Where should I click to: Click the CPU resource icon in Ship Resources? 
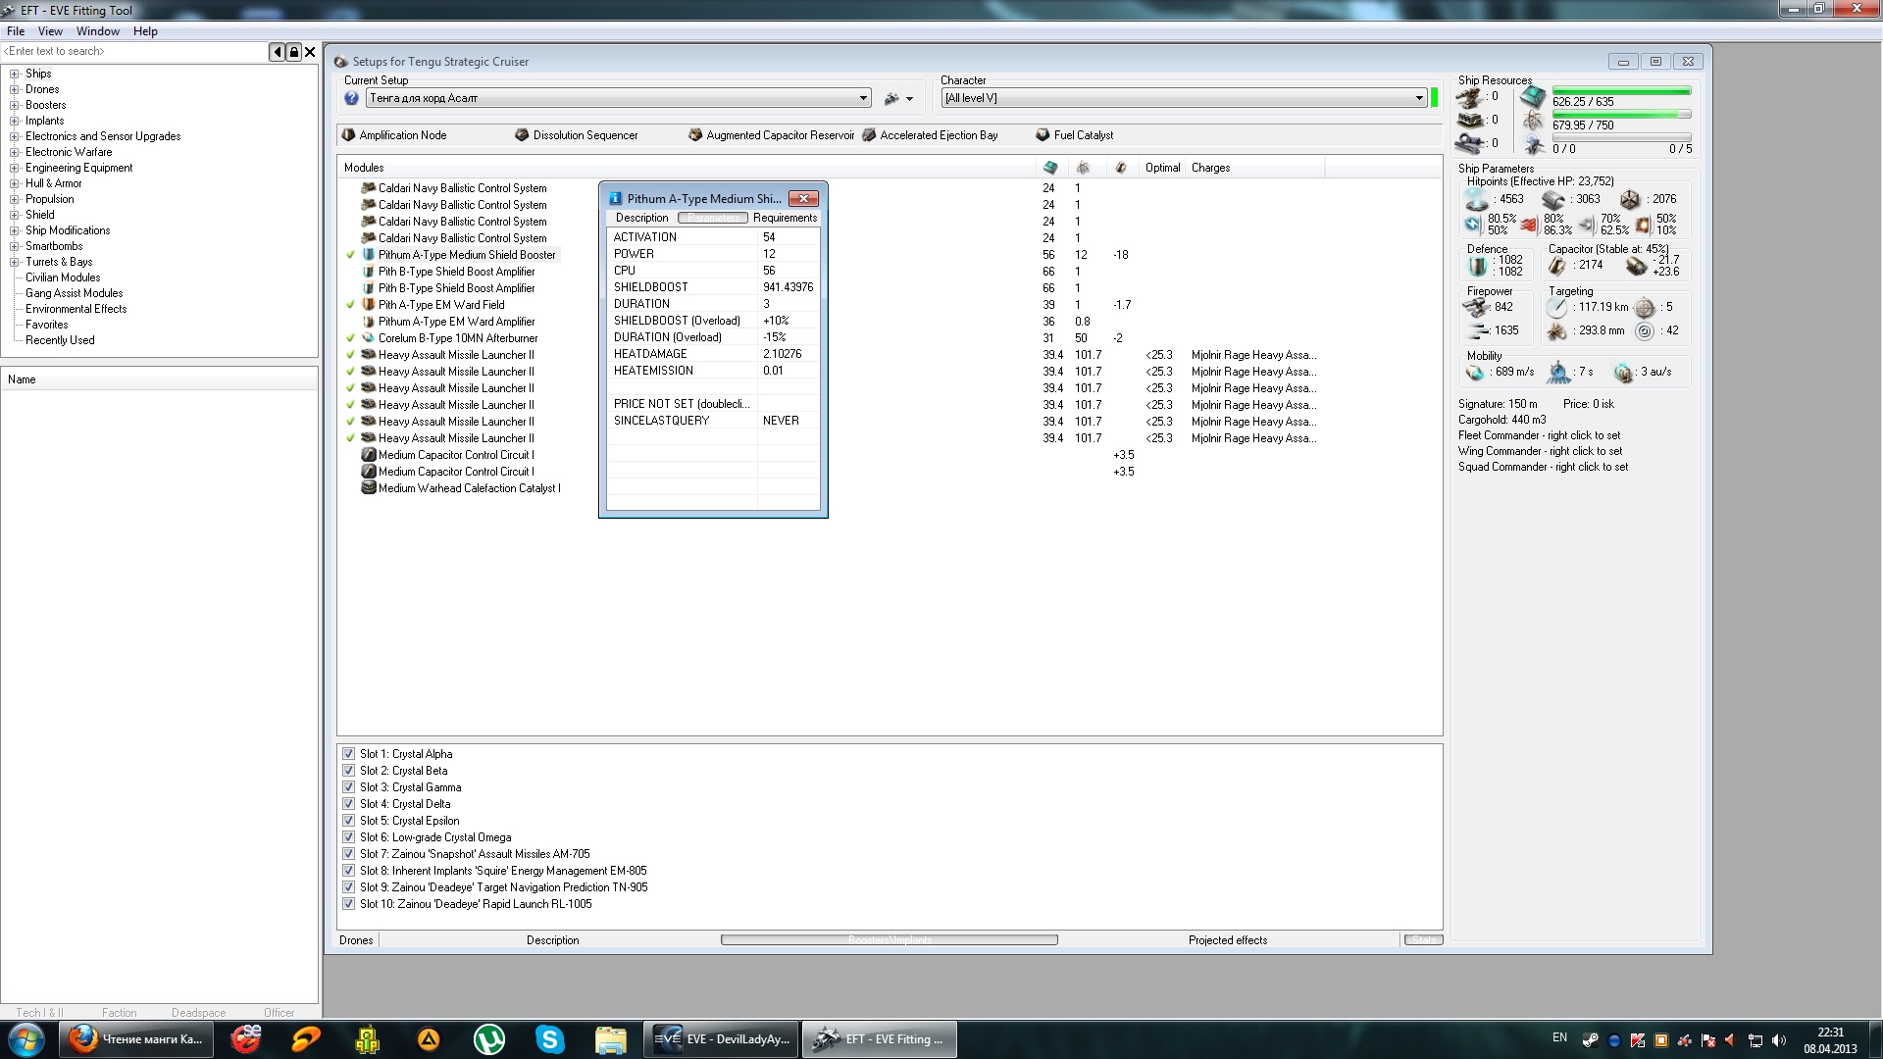click(x=1533, y=97)
